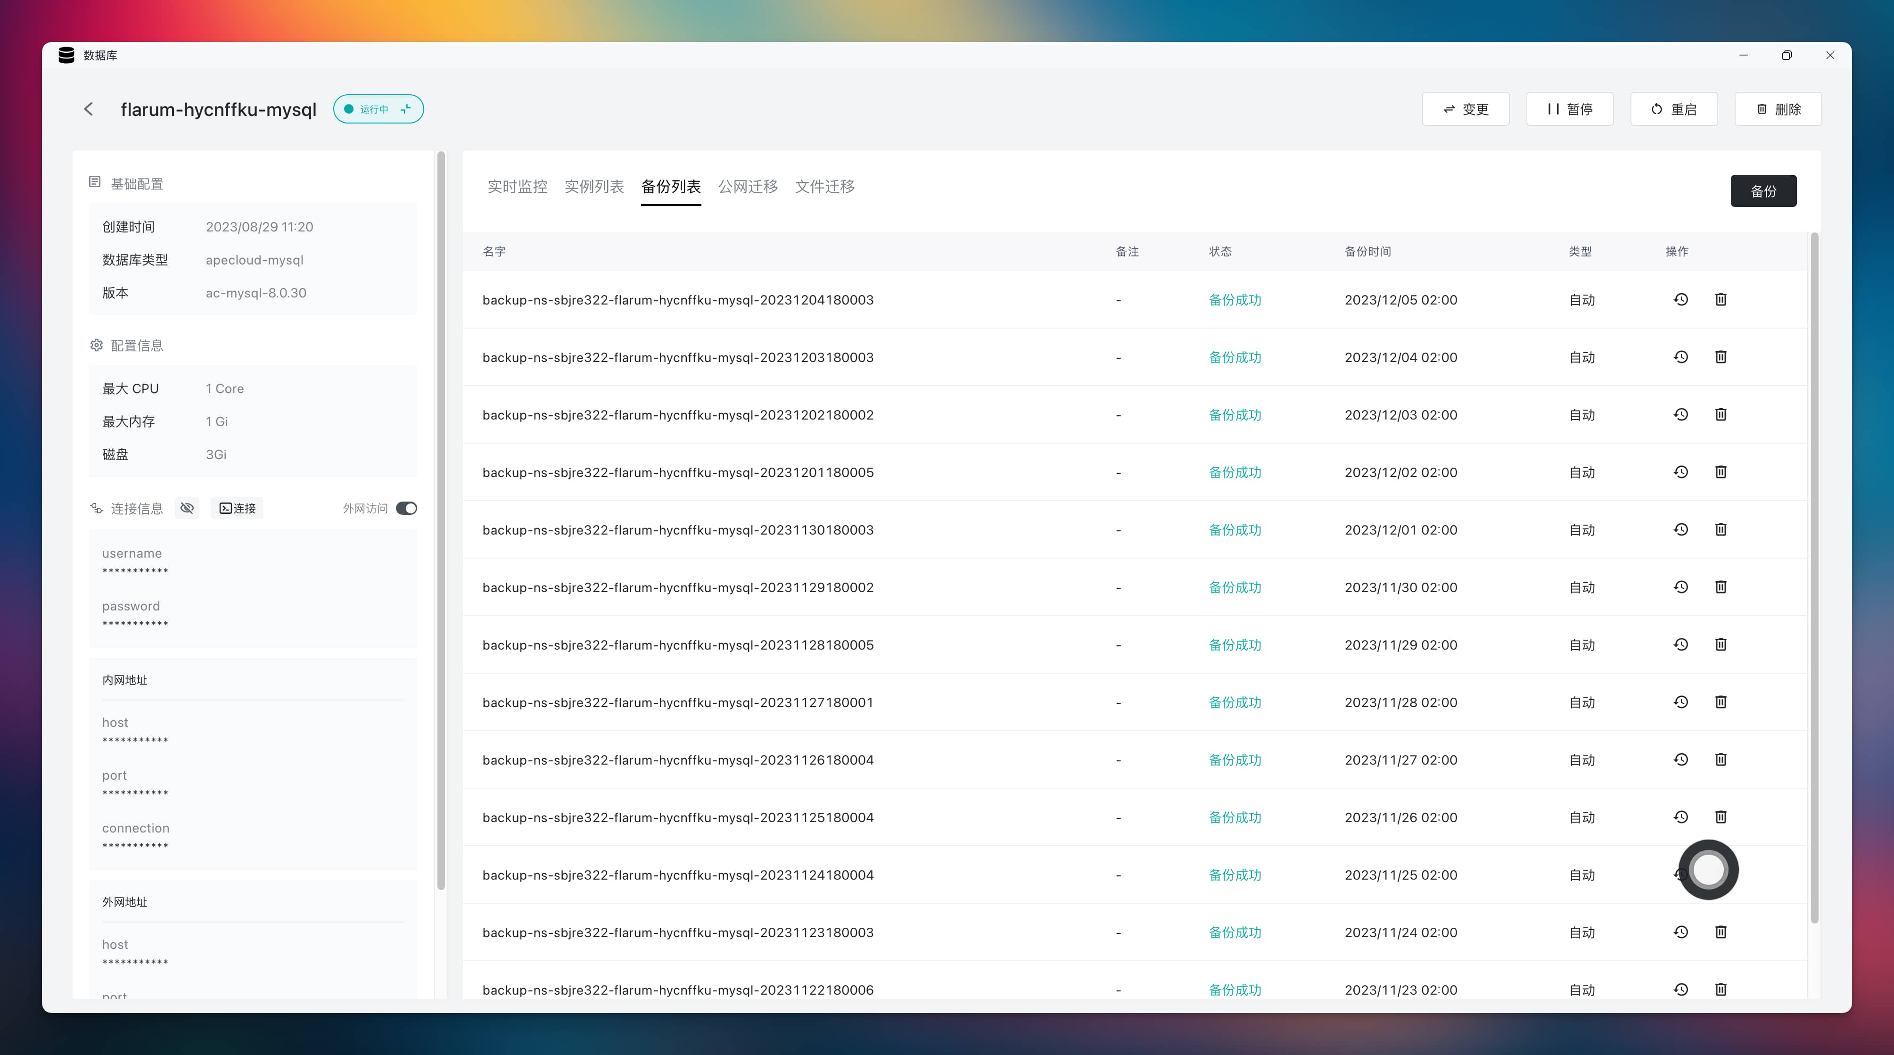Delete backup 20231129180002

(1721, 587)
